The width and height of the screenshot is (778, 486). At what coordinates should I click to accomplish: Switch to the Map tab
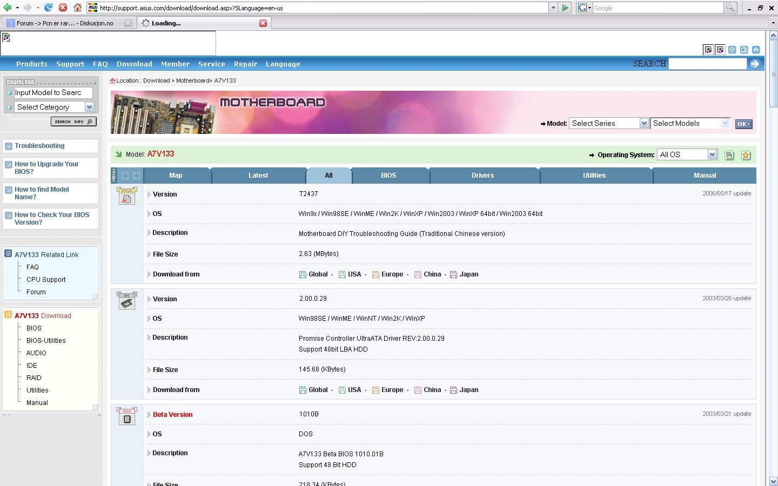176,175
